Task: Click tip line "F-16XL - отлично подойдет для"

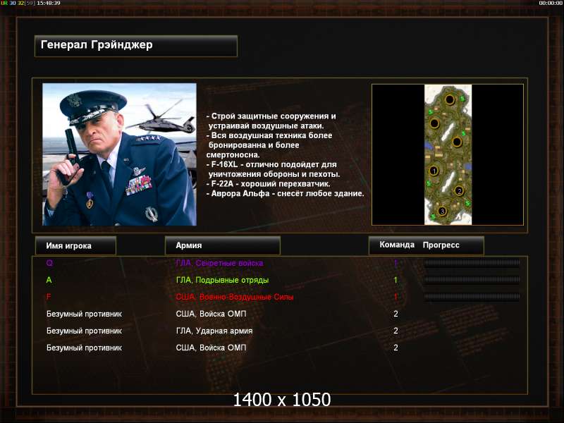Action: (x=271, y=164)
